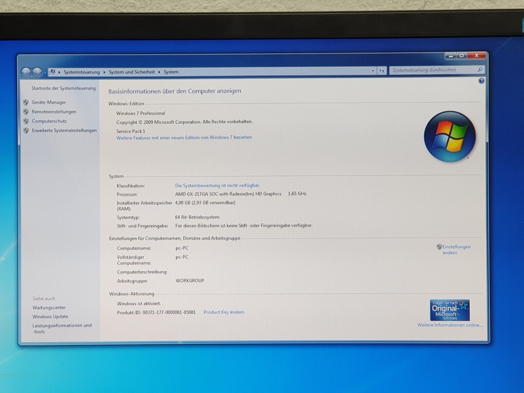Click the refresh button beside address bar
This screenshot has width=524, height=393.
382,71
